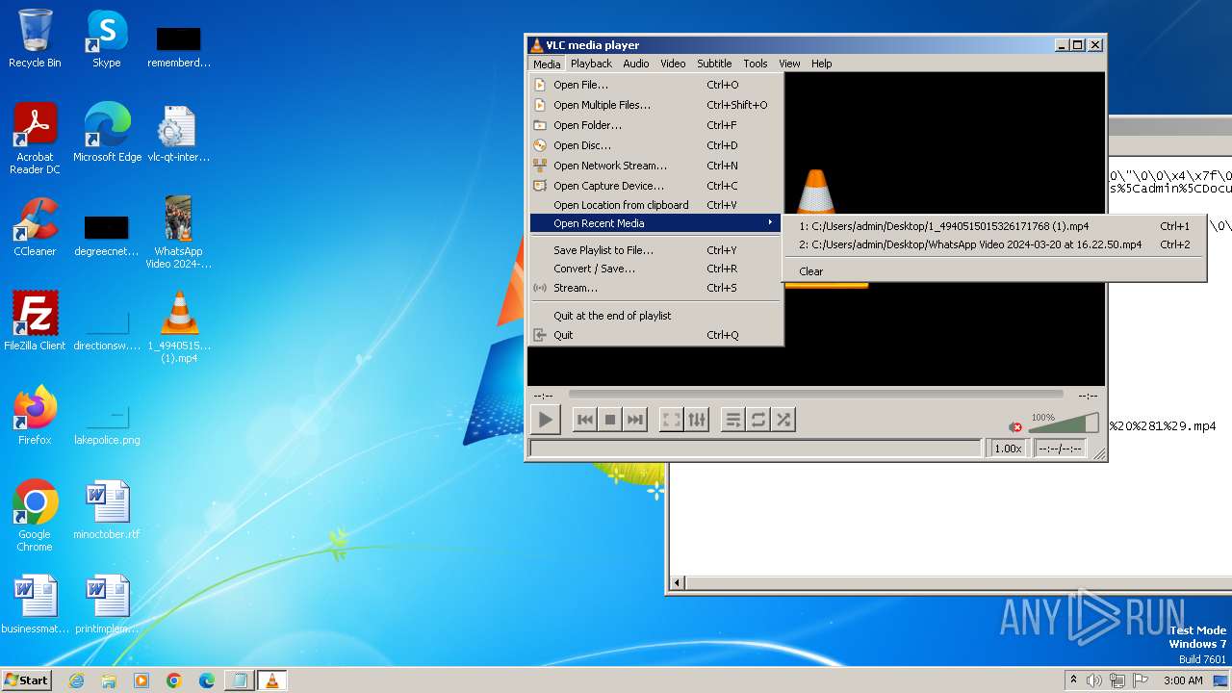Choose Convert / Save menu entry
The image size is (1232, 693).
[657, 269]
